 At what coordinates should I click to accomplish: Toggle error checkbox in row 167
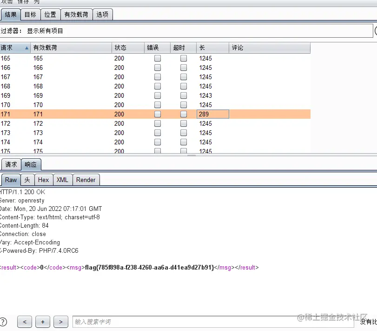tap(158, 77)
